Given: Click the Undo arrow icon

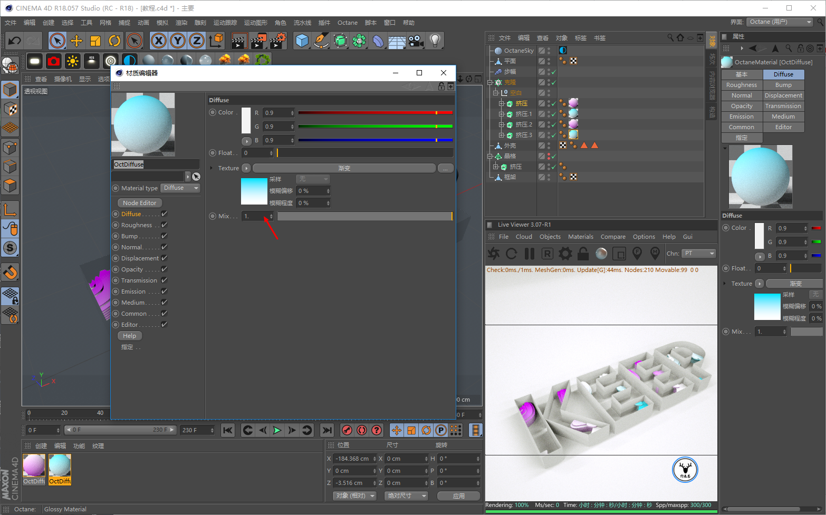Looking at the screenshot, I should pyautogui.click(x=14, y=41).
